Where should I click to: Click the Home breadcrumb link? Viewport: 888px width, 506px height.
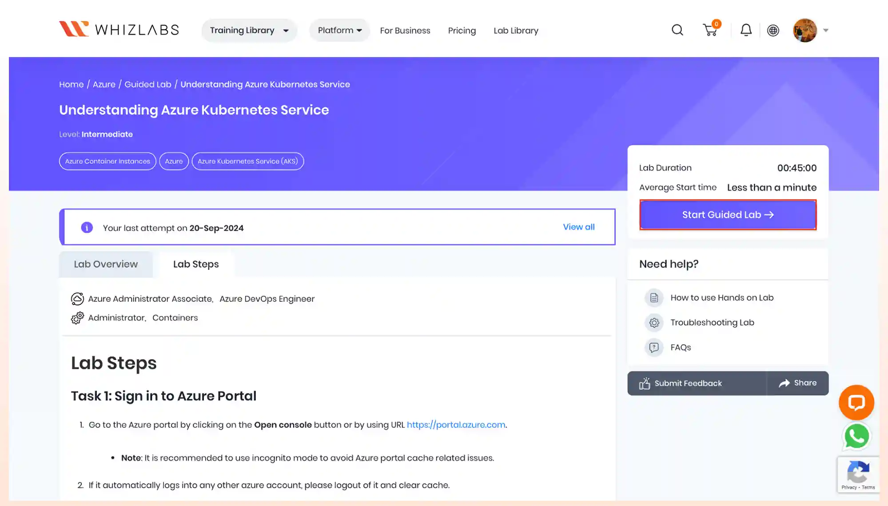tap(71, 84)
